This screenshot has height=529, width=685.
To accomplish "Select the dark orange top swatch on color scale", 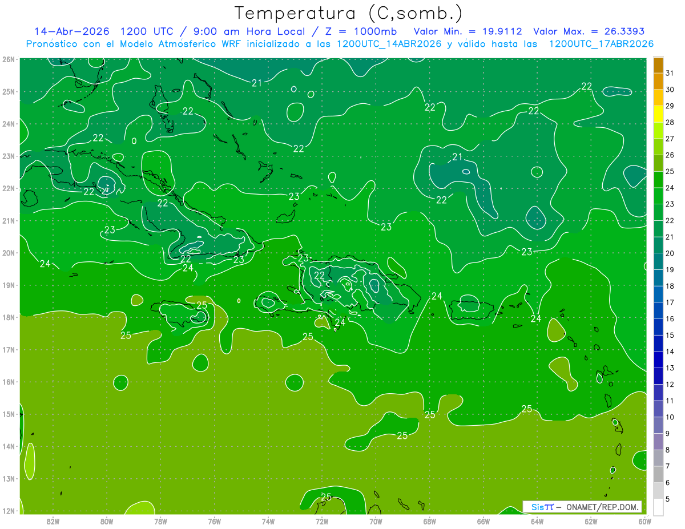I will pyautogui.click(x=658, y=66).
